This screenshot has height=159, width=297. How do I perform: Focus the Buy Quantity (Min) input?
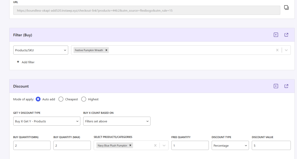tap(32, 146)
